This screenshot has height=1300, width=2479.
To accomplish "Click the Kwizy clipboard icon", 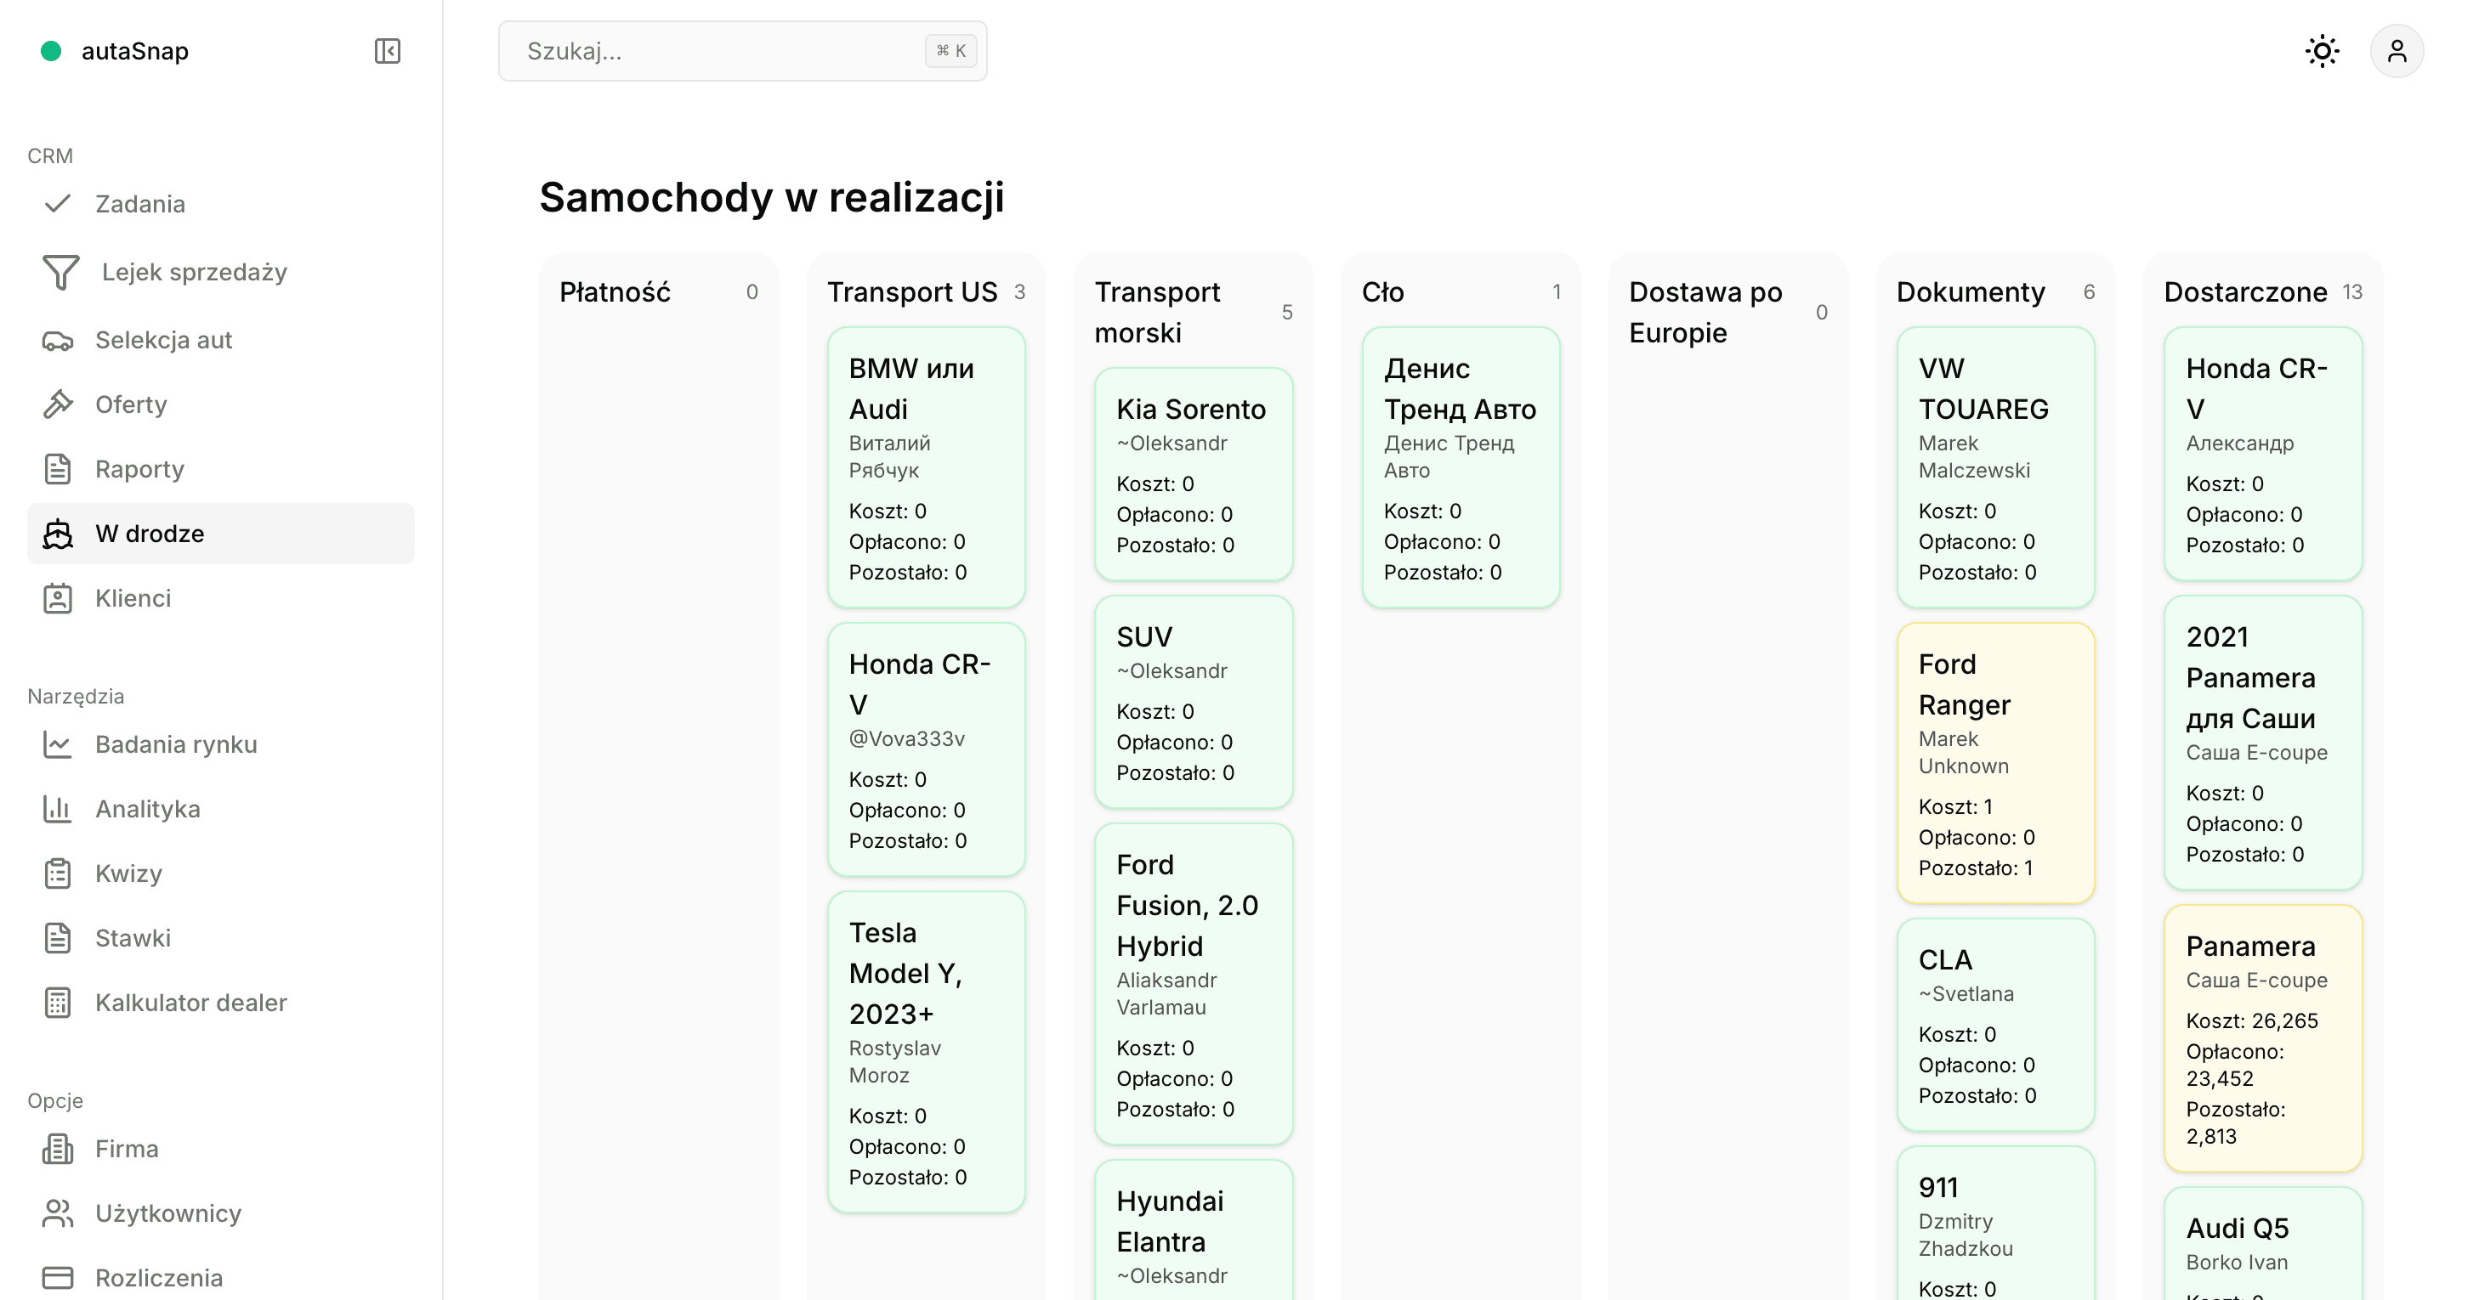I will pyautogui.click(x=58, y=873).
